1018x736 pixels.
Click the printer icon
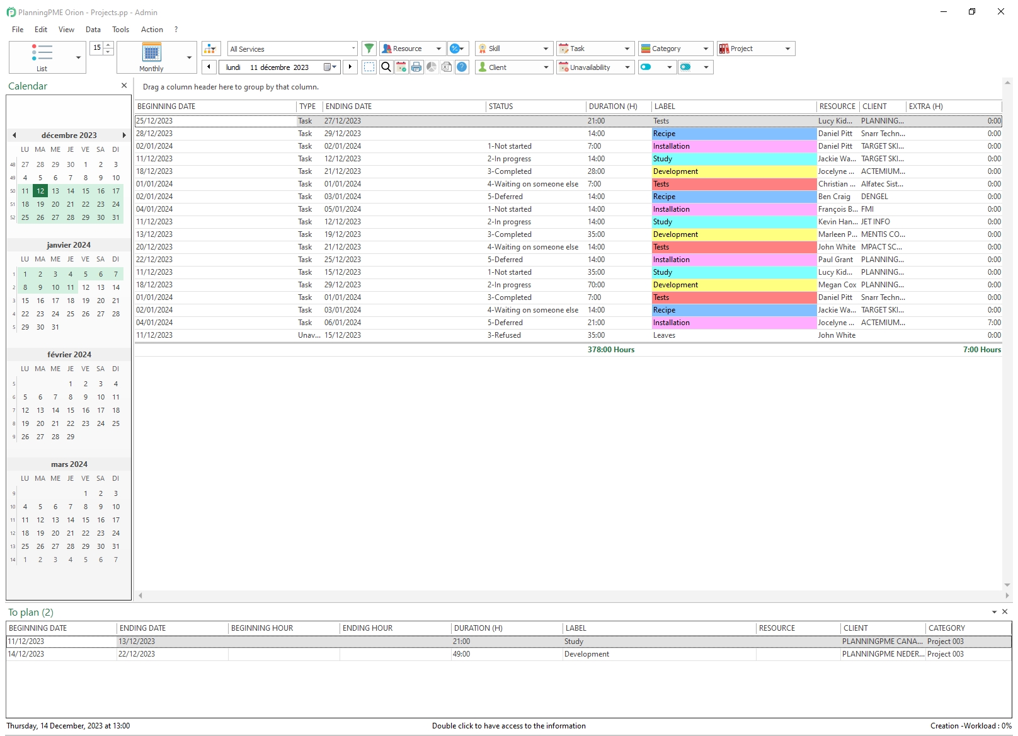click(416, 67)
